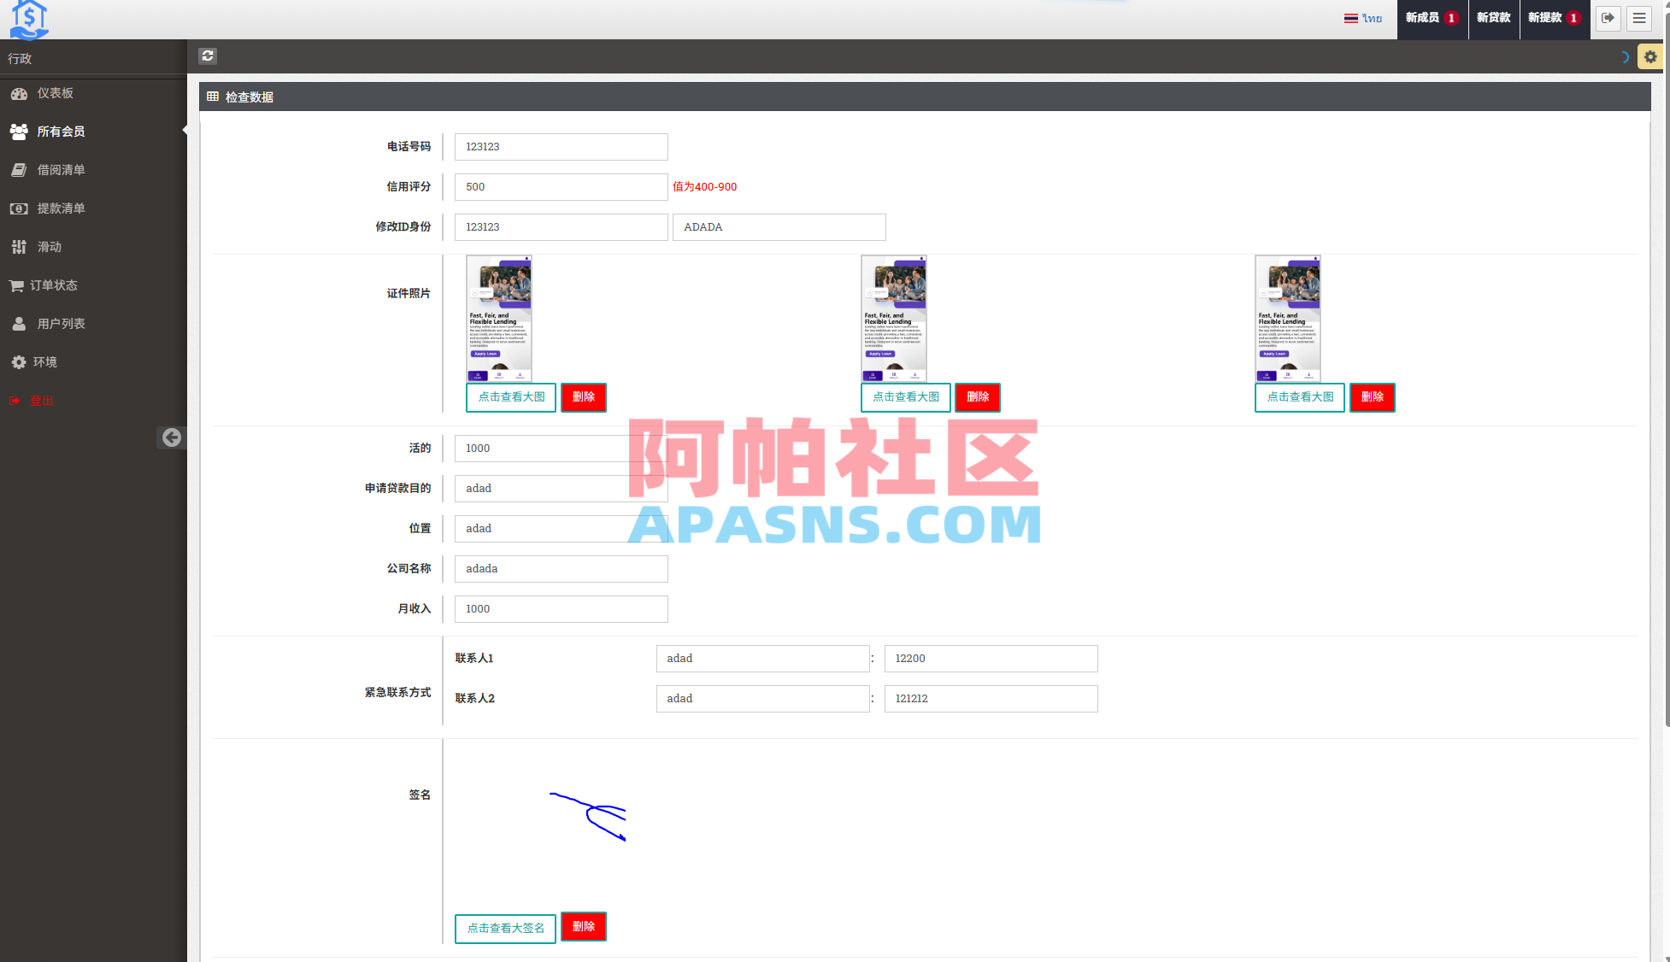Select the 仪表板 dashboard icon in the sidebar
The image size is (1670, 962).
(x=20, y=93)
